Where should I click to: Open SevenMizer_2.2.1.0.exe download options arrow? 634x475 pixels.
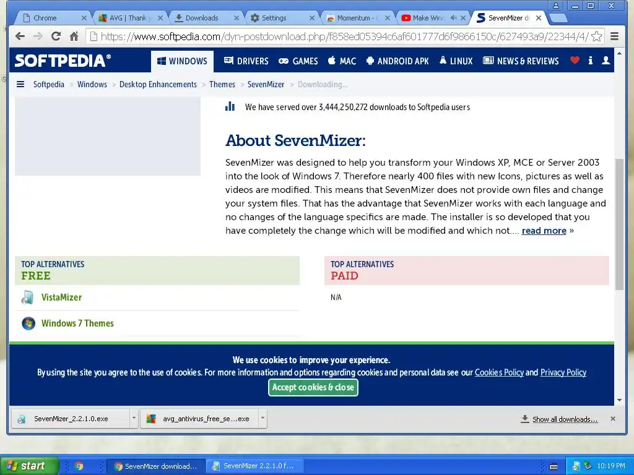(x=134, y=419)
